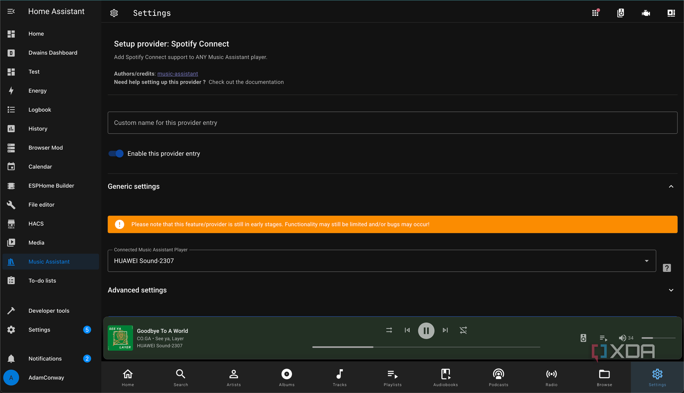Screen dimensions: 684x393
Task: Open the Test dashboard in the sidebar
Action: click(51, 72)
